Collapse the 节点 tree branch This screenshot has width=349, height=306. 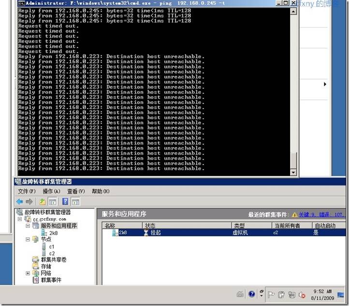pyautogui.click(x=28, y=239)
